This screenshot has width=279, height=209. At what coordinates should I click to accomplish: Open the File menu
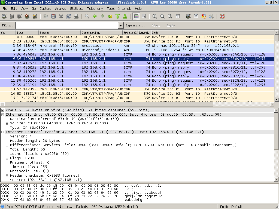tap(5, 8)
